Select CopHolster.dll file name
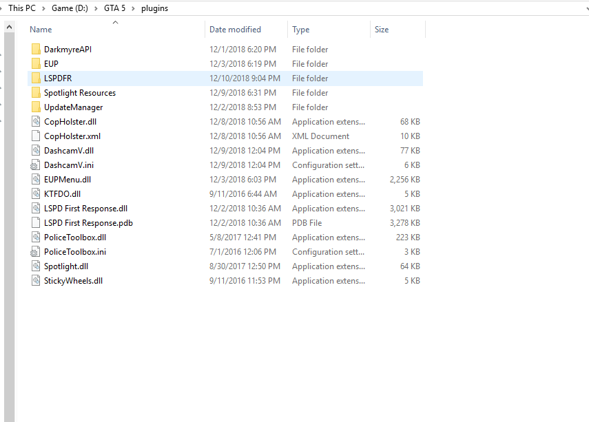589x422 pixels. [x=70, y=122]
